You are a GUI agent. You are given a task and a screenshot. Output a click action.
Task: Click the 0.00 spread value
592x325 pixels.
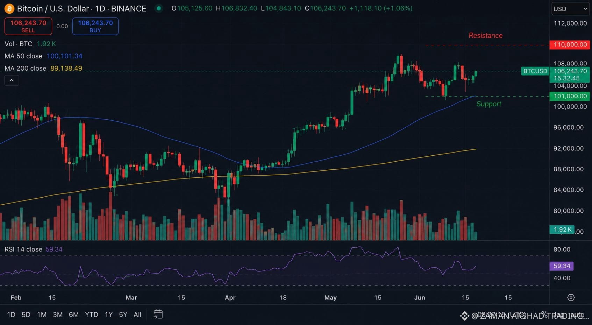[x=62, y=26]
